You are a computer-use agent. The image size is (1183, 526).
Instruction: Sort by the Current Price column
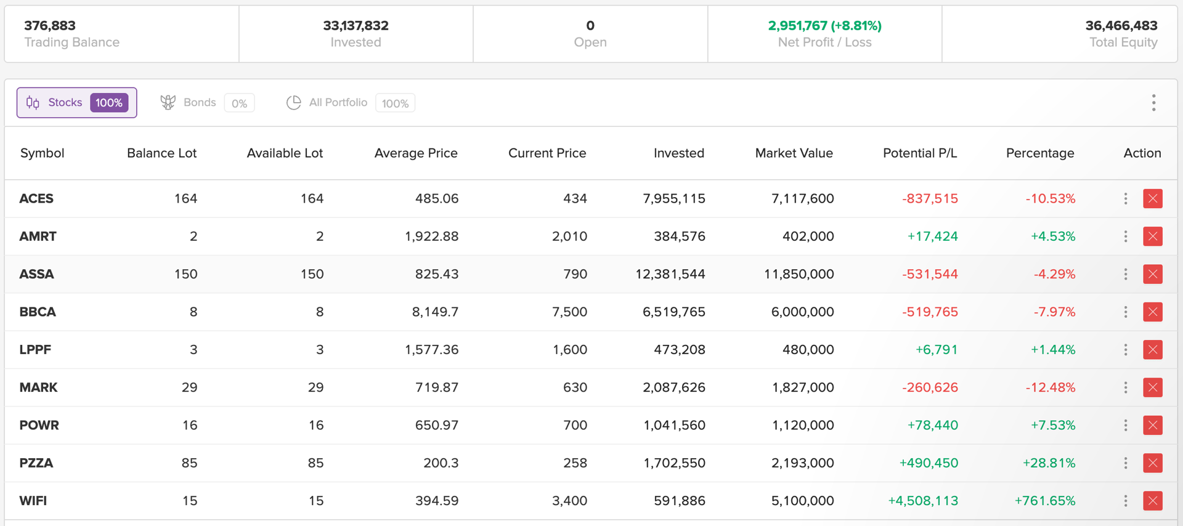point(547,153)
